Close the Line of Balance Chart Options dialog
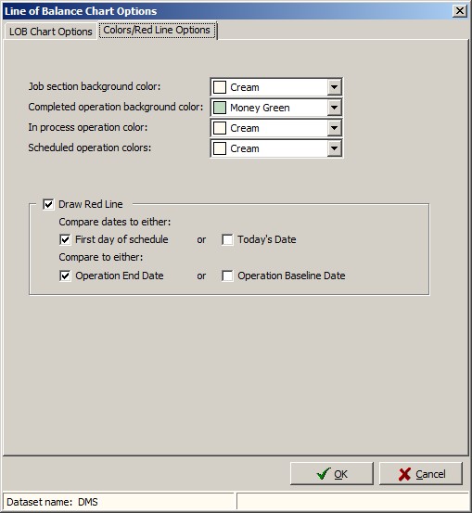This screenshot has width=472, height=513. point(460,11)
